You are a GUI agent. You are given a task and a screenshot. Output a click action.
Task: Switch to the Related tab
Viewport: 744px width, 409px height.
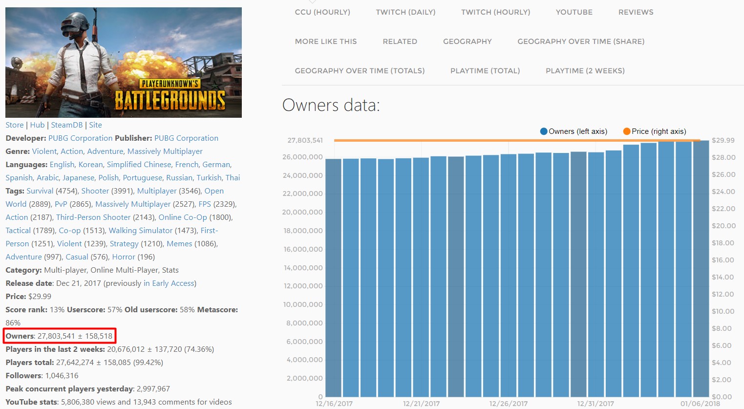coord(400,42)
